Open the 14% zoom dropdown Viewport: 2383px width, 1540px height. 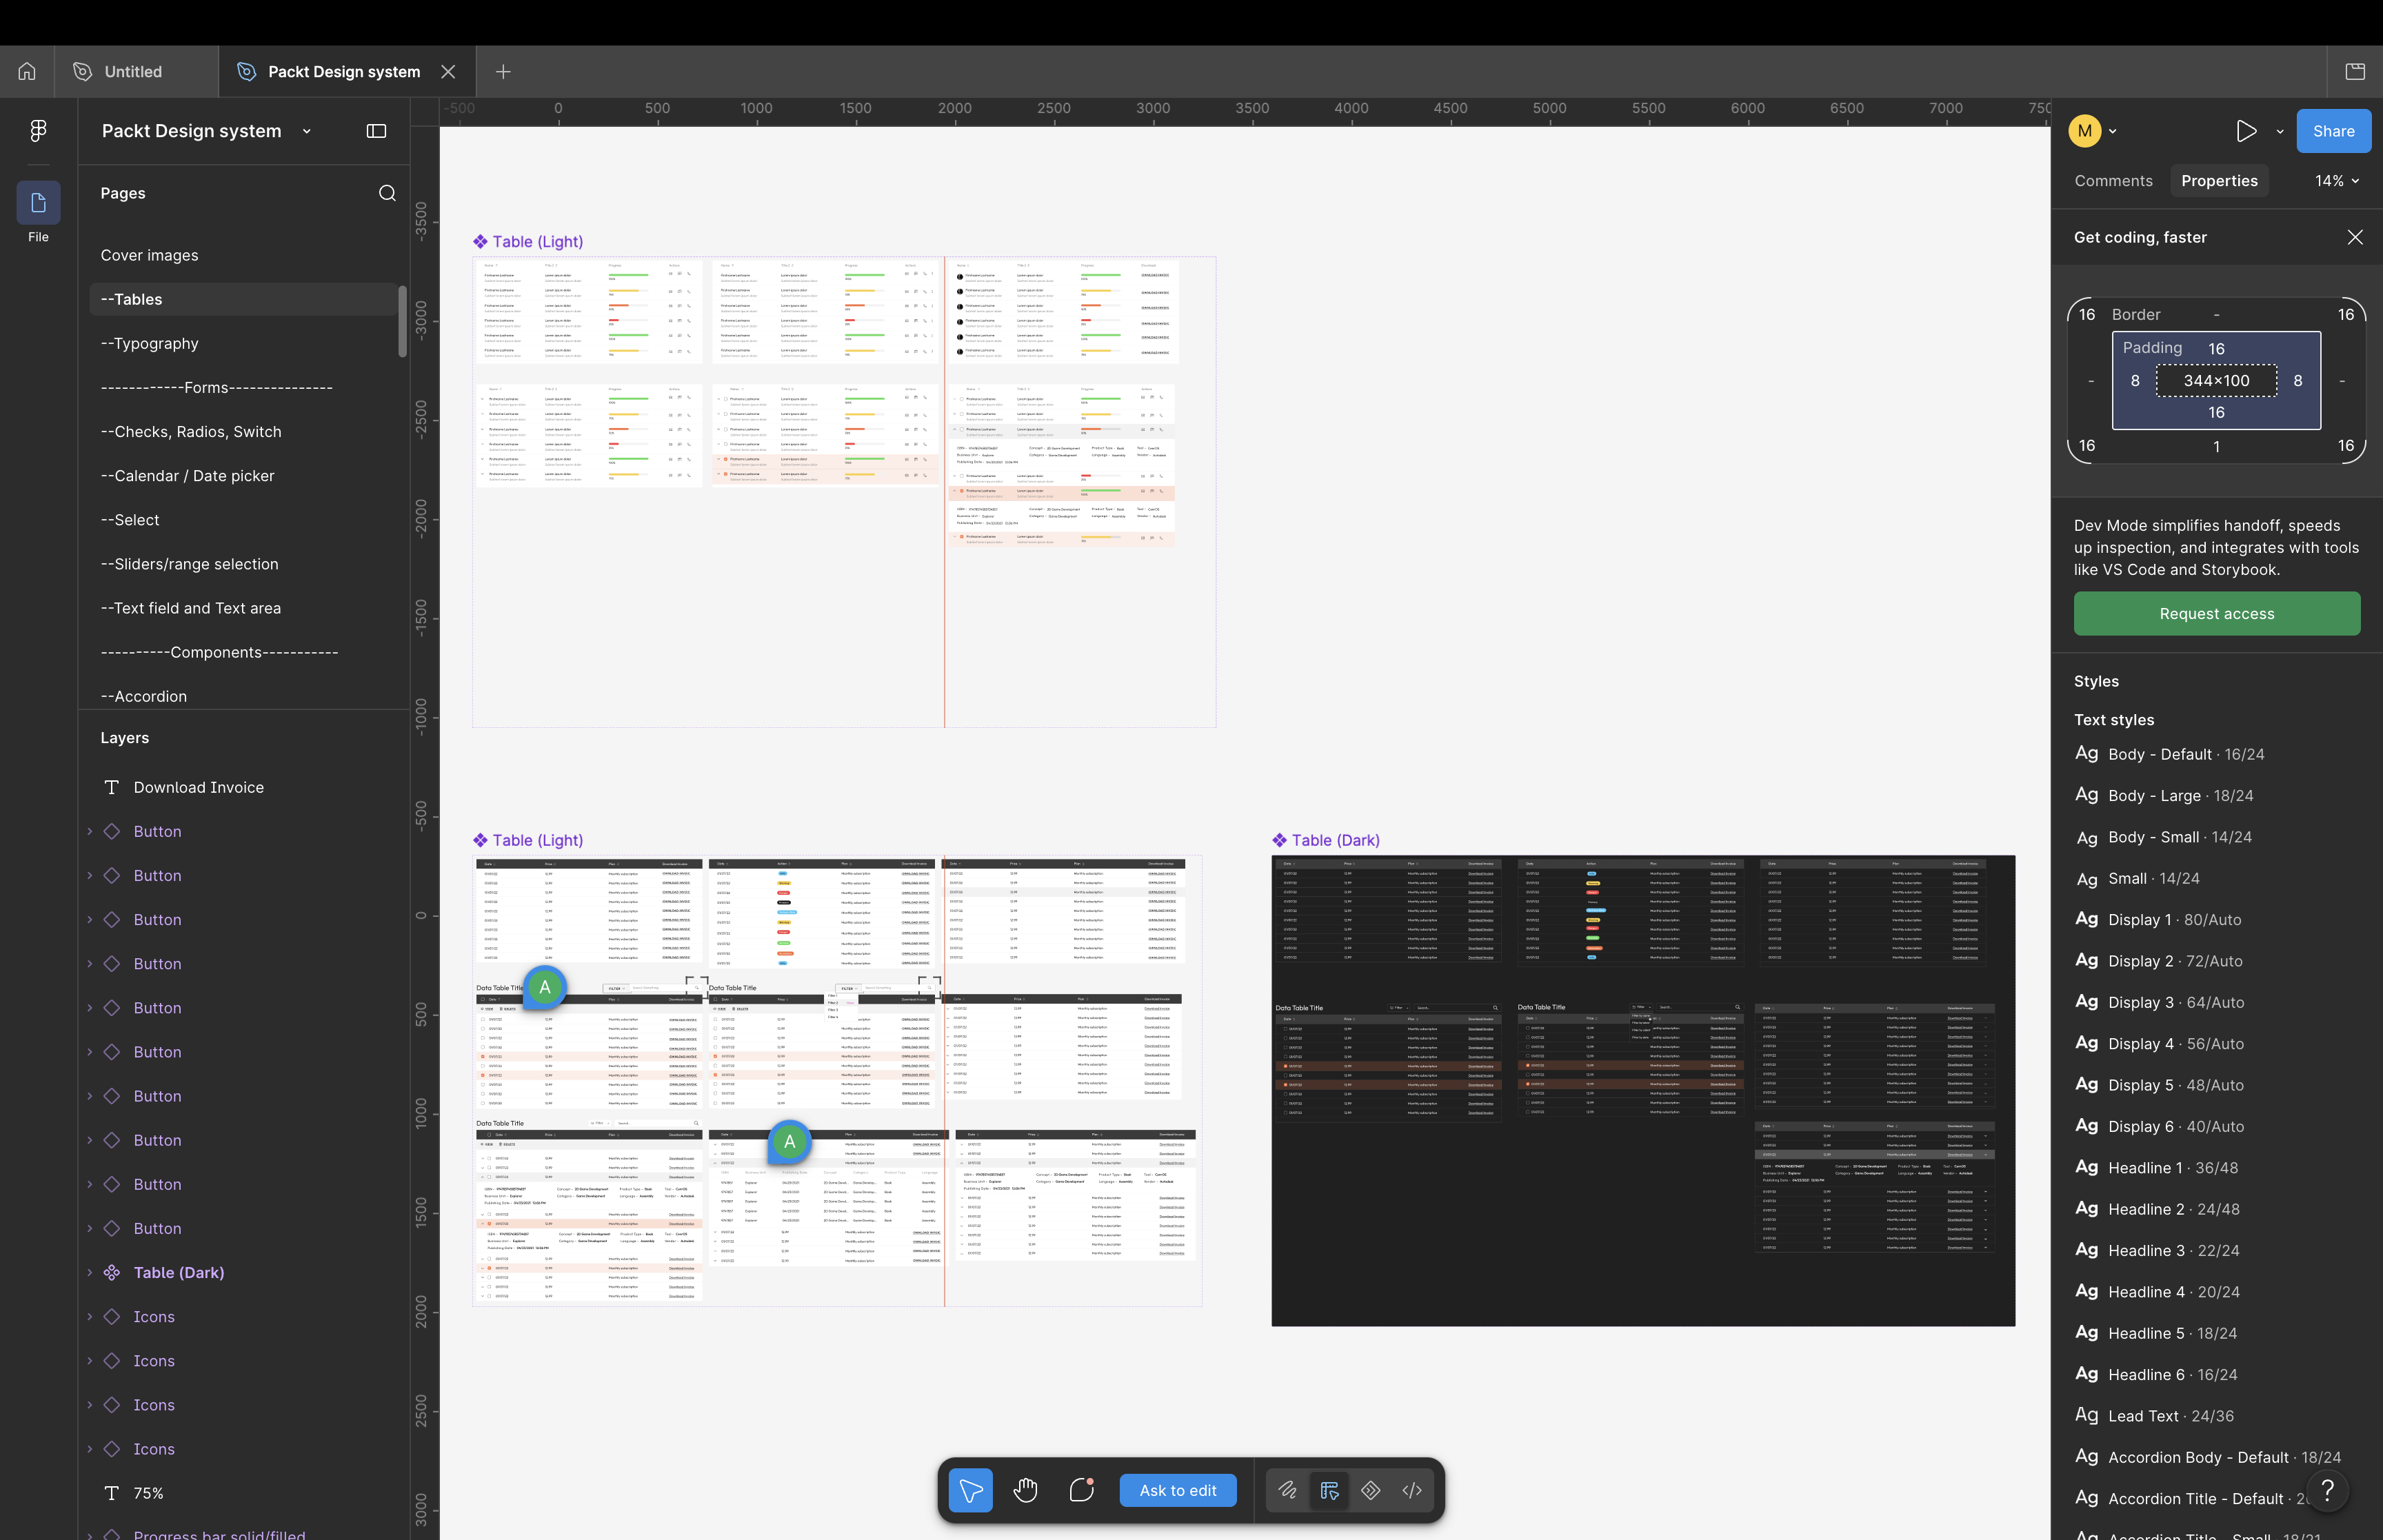coord(2337,181)
